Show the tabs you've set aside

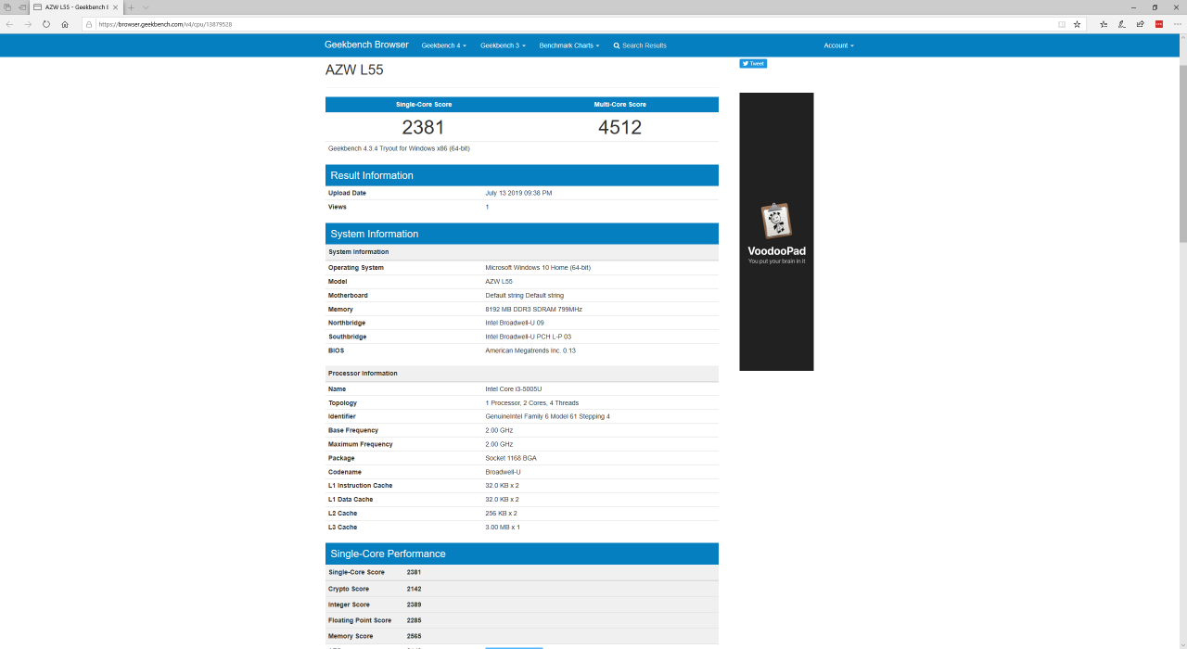(7, 7)
